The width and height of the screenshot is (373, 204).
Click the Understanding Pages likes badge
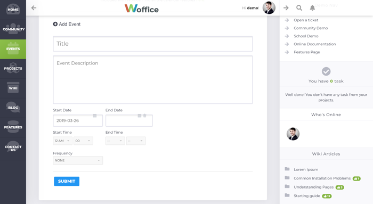coord(340,187)
